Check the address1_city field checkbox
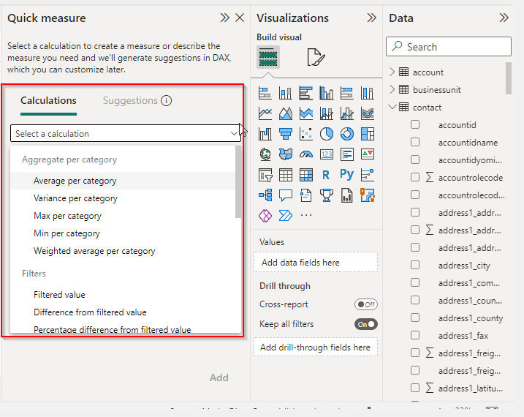The image size is (524, 417). click(x=415, y=266)
